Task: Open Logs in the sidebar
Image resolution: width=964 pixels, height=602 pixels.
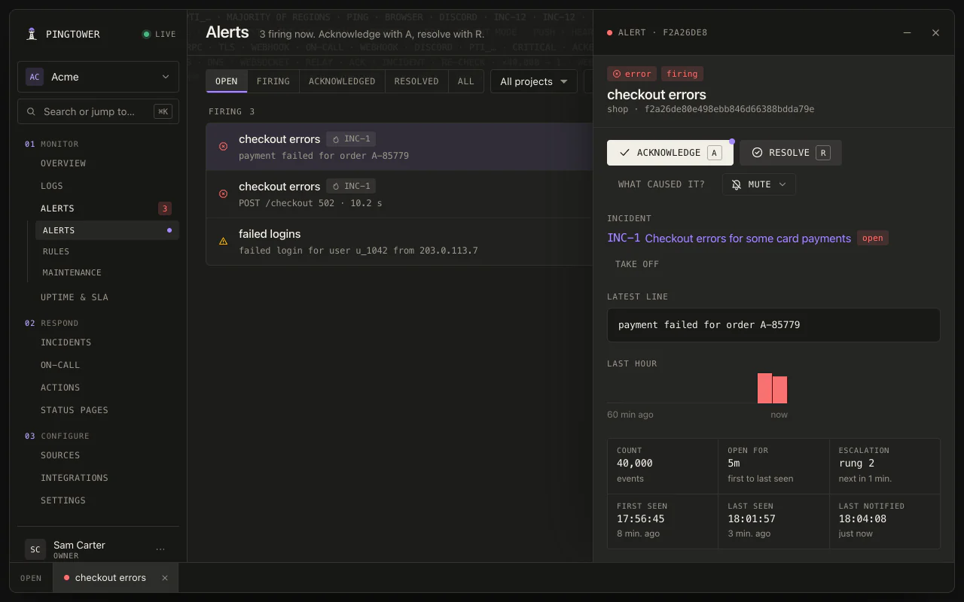Action: point(52,186)
